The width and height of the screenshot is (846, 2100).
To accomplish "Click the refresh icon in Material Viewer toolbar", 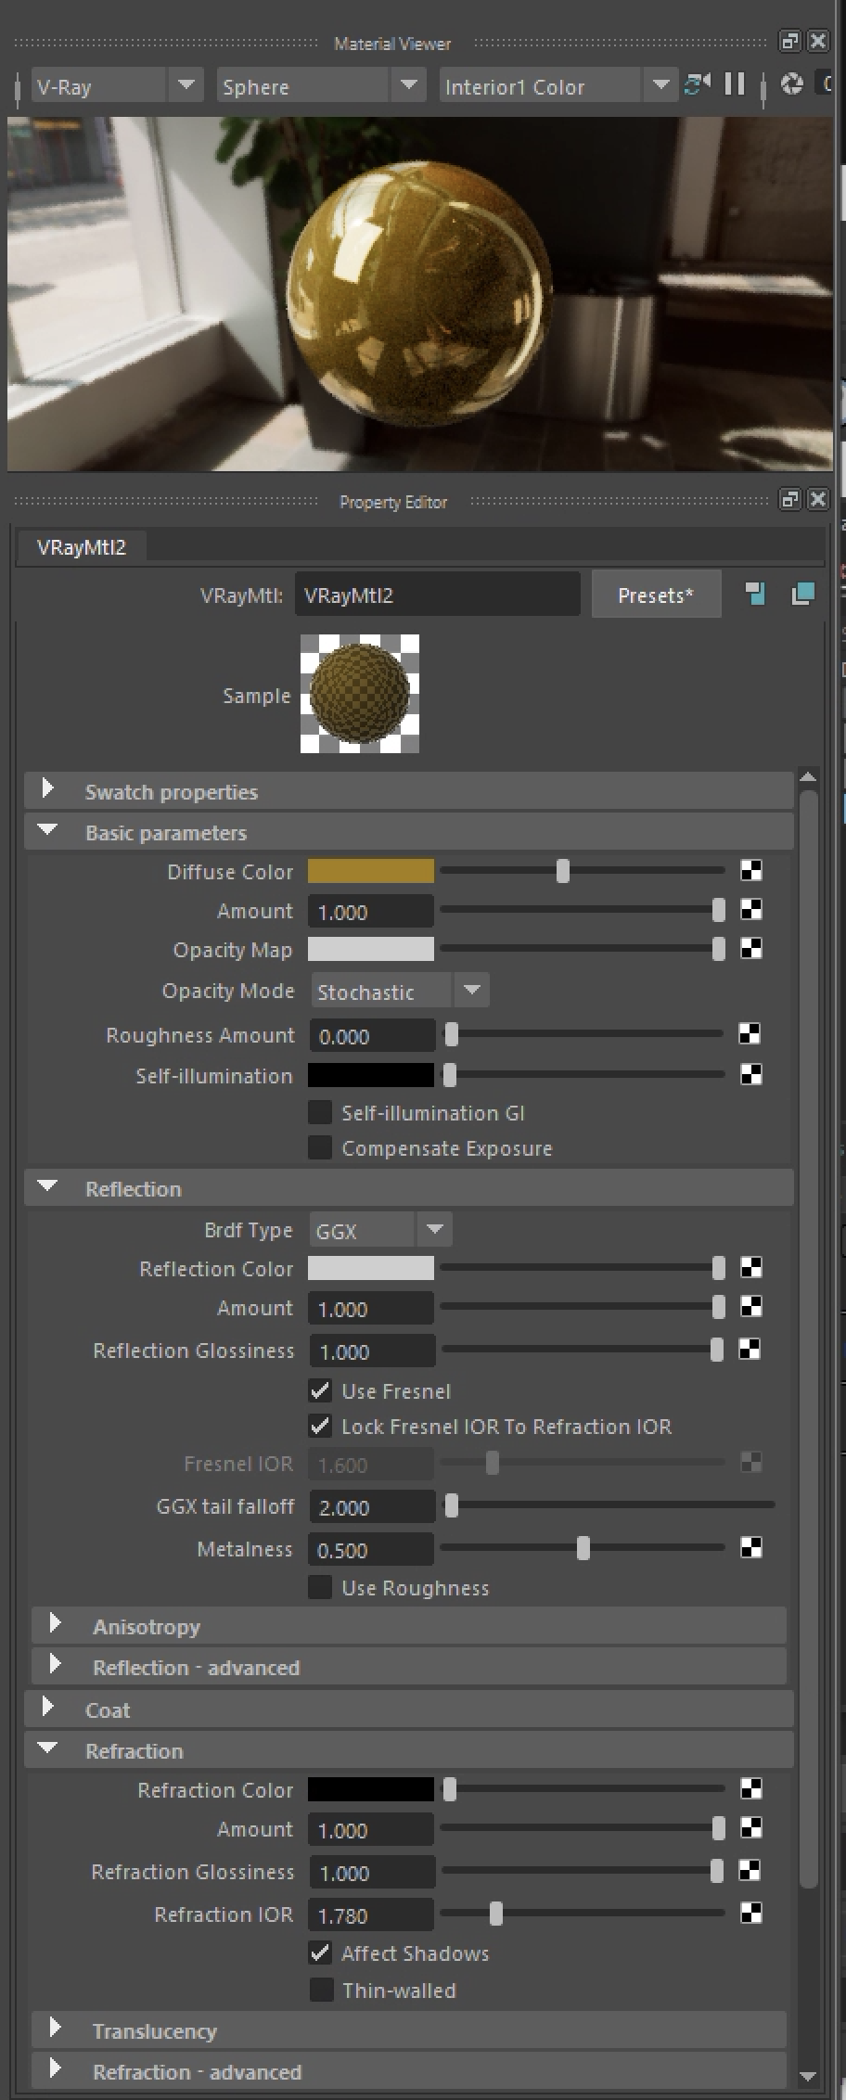I will [791, 85].
